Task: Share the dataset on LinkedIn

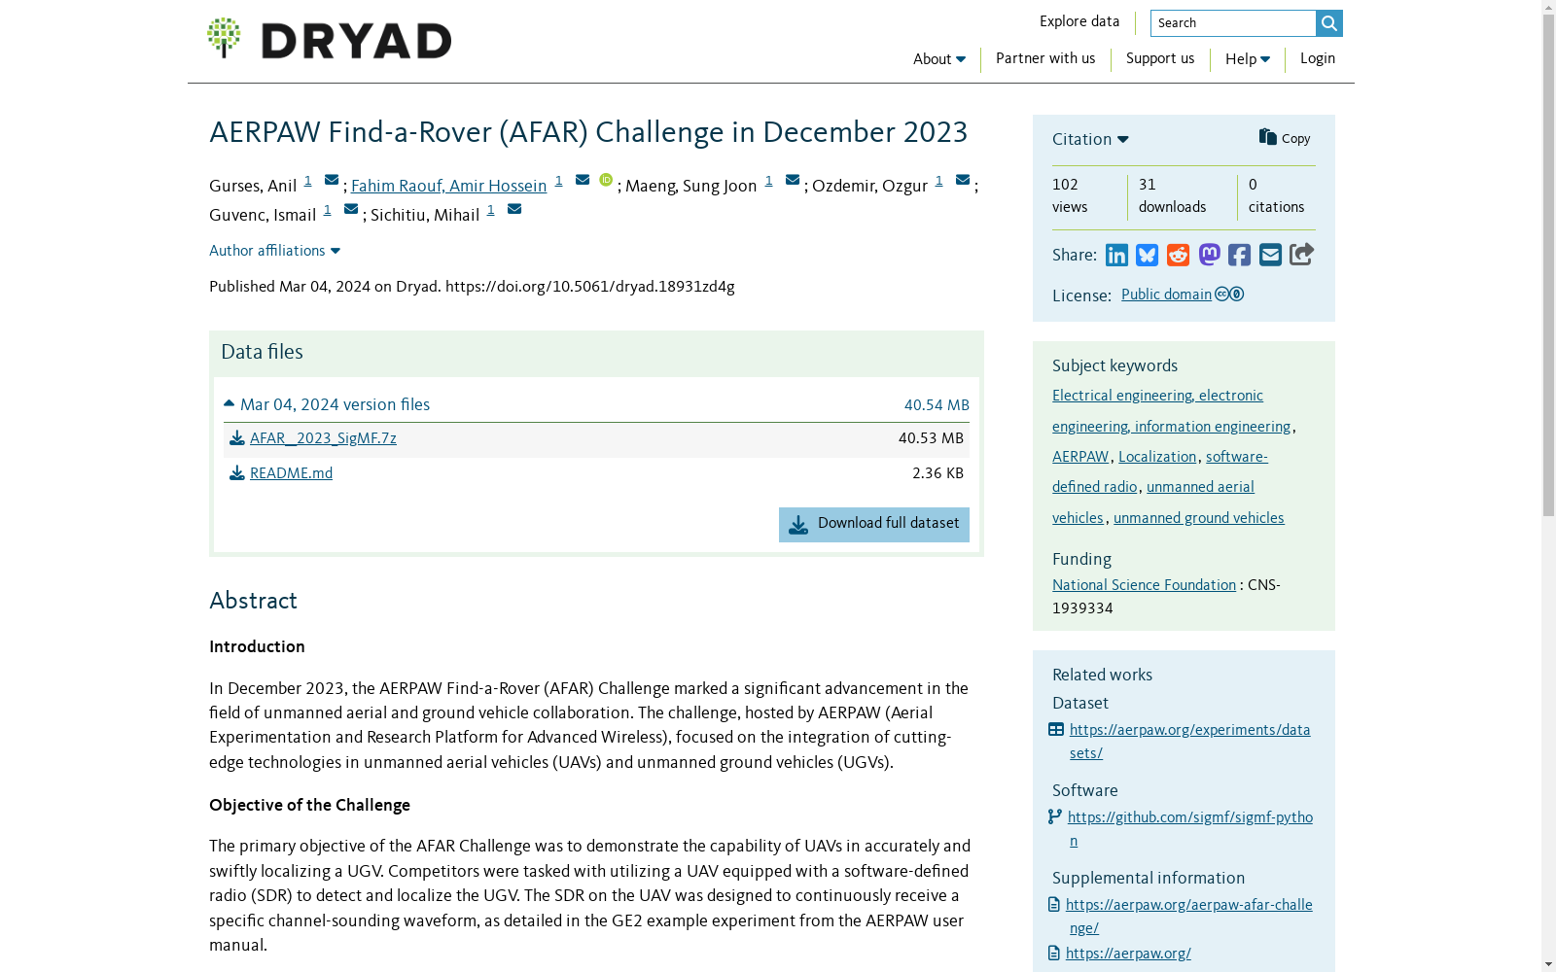Action: click(1116, 255)
